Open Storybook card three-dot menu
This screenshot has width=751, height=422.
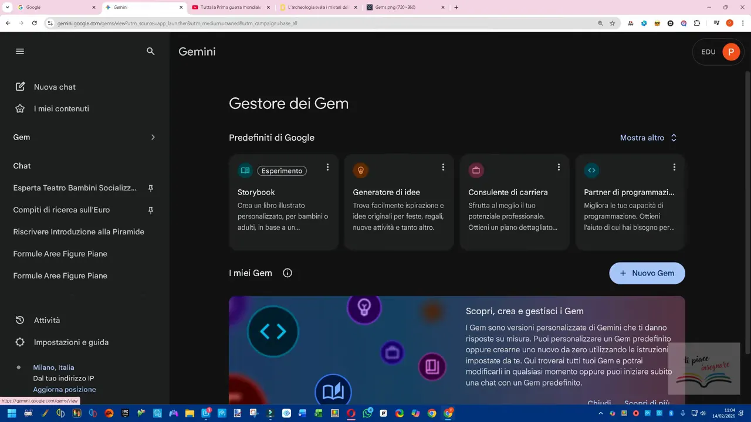point(327,167)
